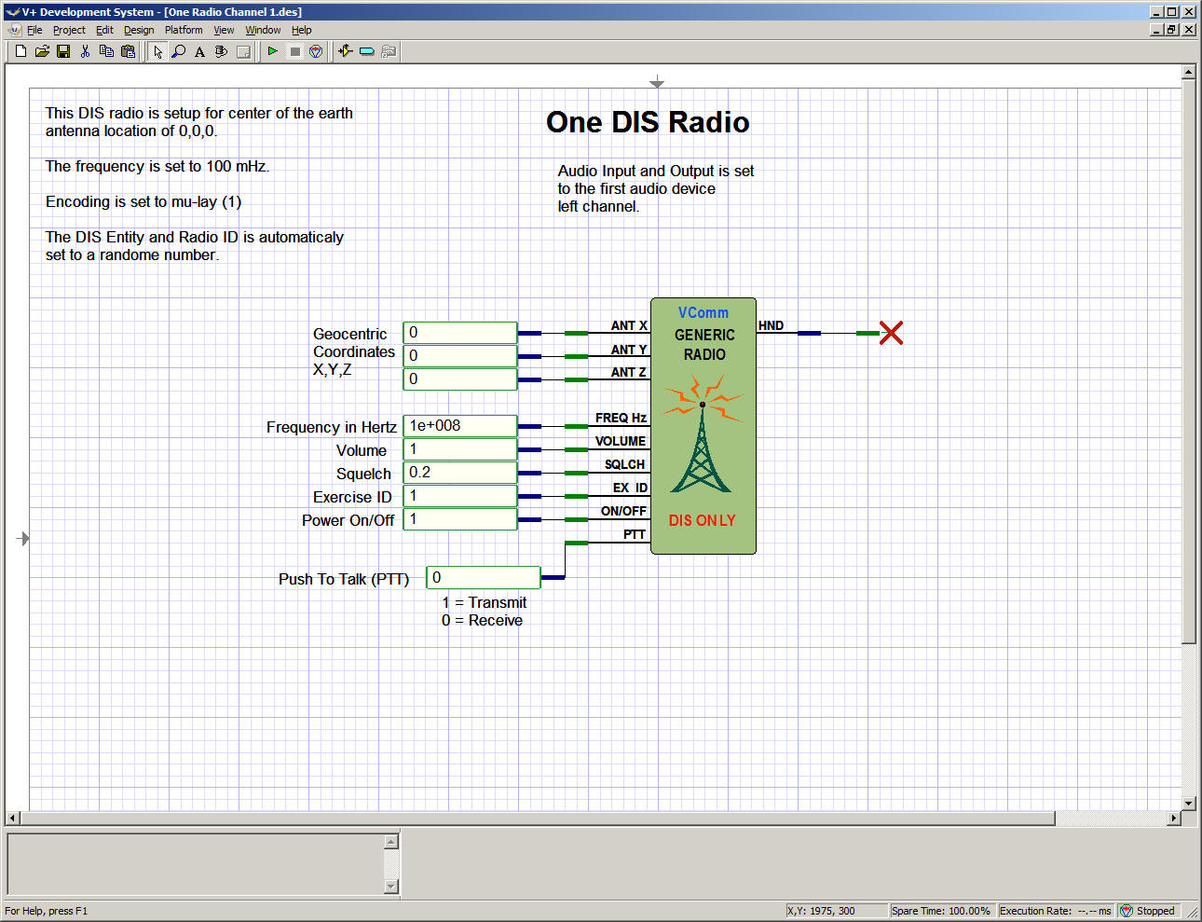
Task: Click the grayed note rectangle toolbar icon
Action: point(243,51)
